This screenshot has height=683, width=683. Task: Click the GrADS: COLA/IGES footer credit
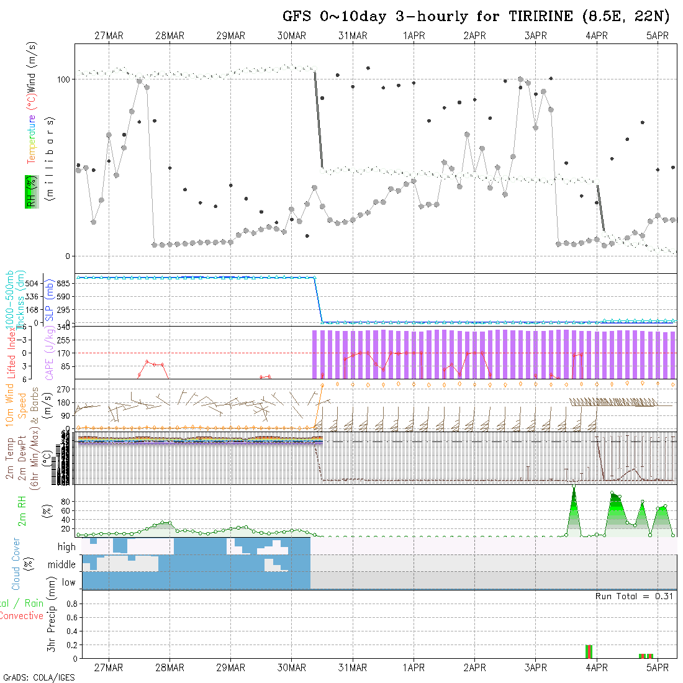tap(38, 677)
